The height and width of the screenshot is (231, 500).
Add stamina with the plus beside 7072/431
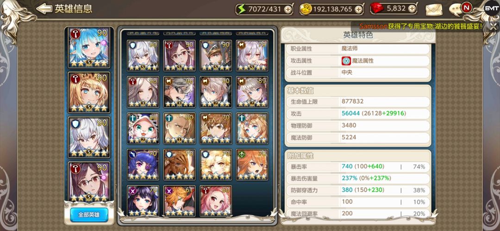[x=287, y=10]
